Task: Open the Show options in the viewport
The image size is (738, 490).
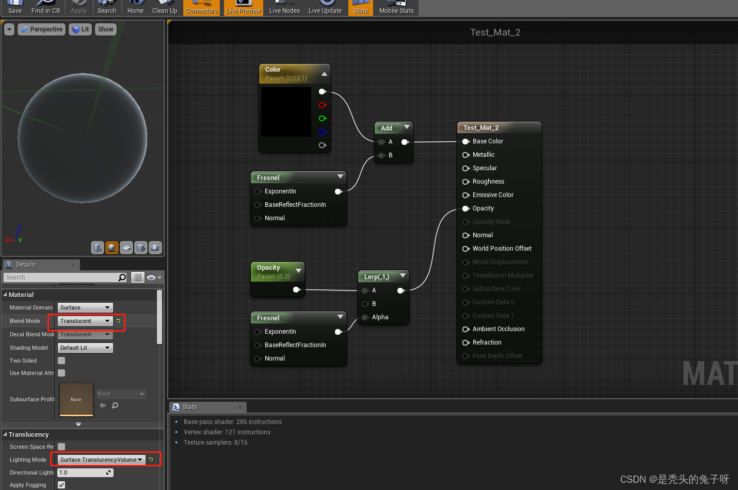Action: tap(105, 29)
